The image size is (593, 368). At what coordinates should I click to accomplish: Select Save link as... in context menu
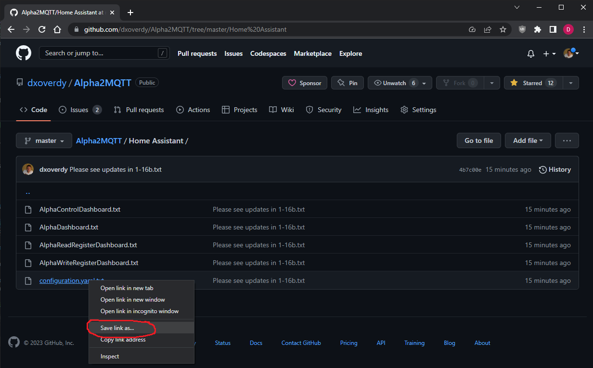[x=142, y=328]
